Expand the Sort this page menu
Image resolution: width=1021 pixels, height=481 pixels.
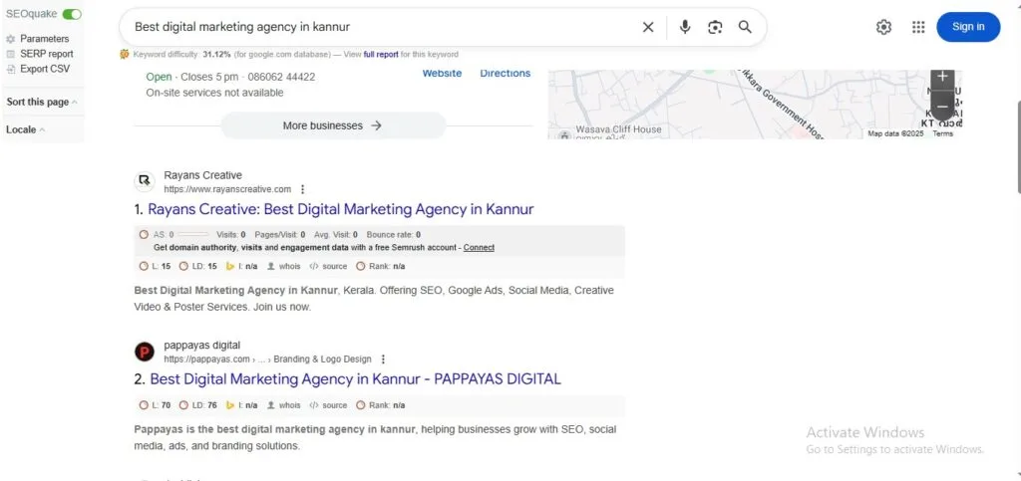(x=42, y=102)
